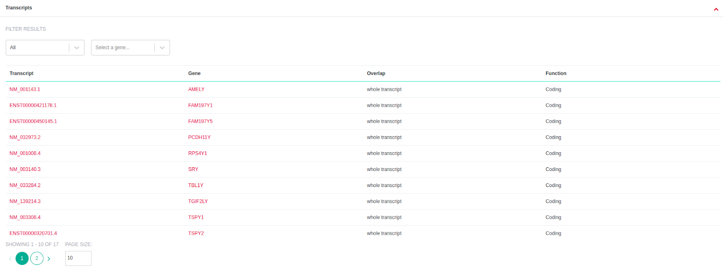
Task: Click the Transcript column header
Action: pos(22,73)
